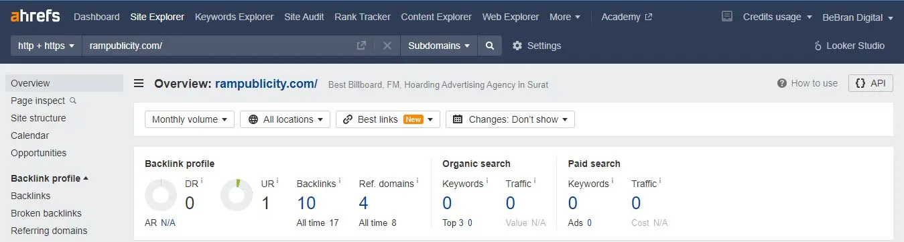
Task: Click the DR info tooltip icon
Action: point(202,181)
